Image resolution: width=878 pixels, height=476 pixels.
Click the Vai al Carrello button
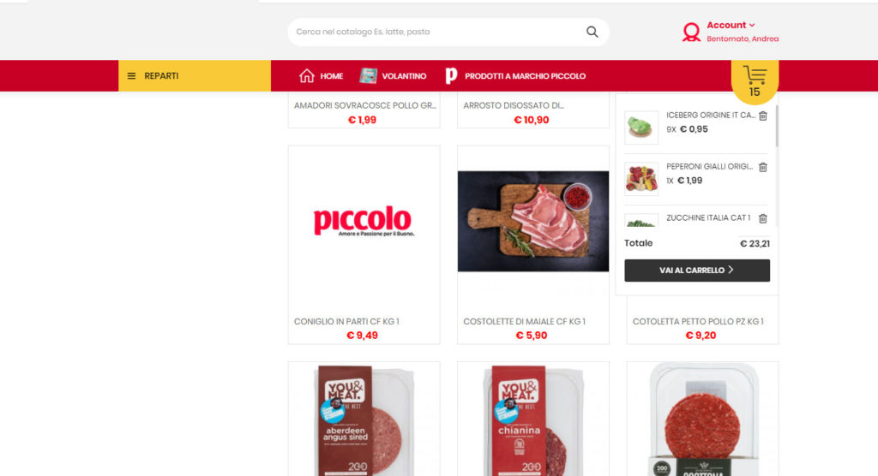tap(696, 271)
